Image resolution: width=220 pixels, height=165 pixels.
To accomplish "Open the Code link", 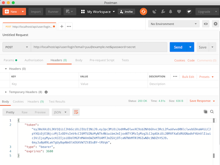I will click(191, 60).
